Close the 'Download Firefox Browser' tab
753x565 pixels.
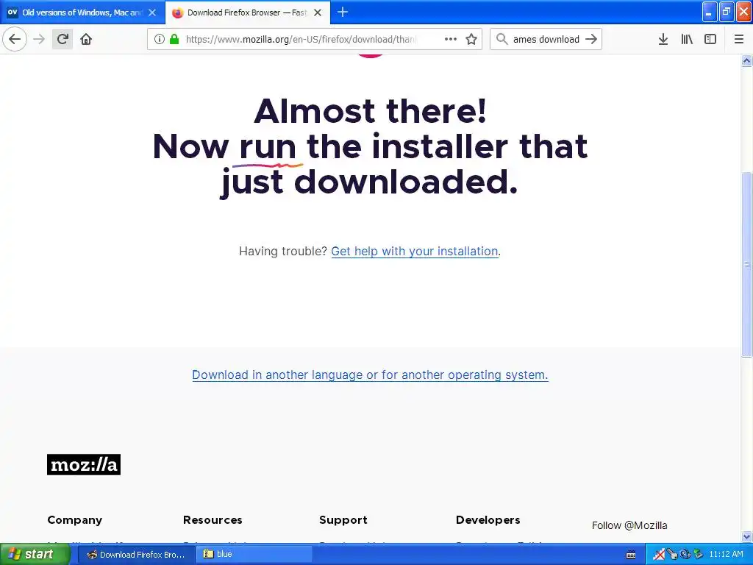click(x=318, y=13)
